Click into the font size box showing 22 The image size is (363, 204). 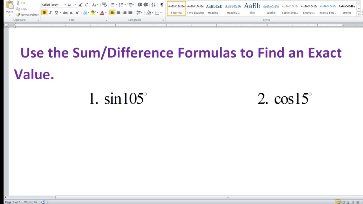click(70, 5)
